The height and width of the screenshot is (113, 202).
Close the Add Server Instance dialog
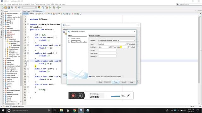pos(134,31)
